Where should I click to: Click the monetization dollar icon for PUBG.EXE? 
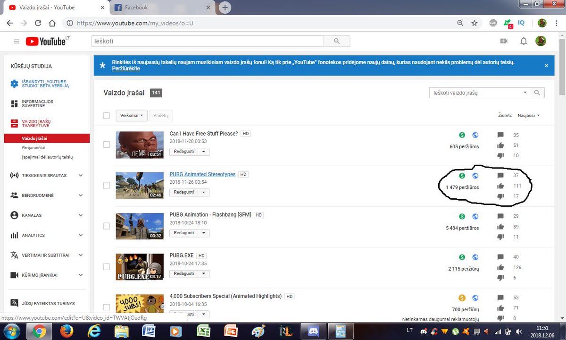[x=462, y=257]
